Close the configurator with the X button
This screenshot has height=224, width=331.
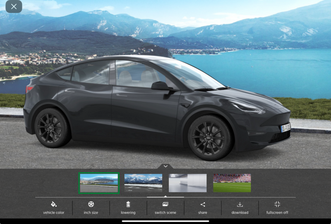(14, 7)
